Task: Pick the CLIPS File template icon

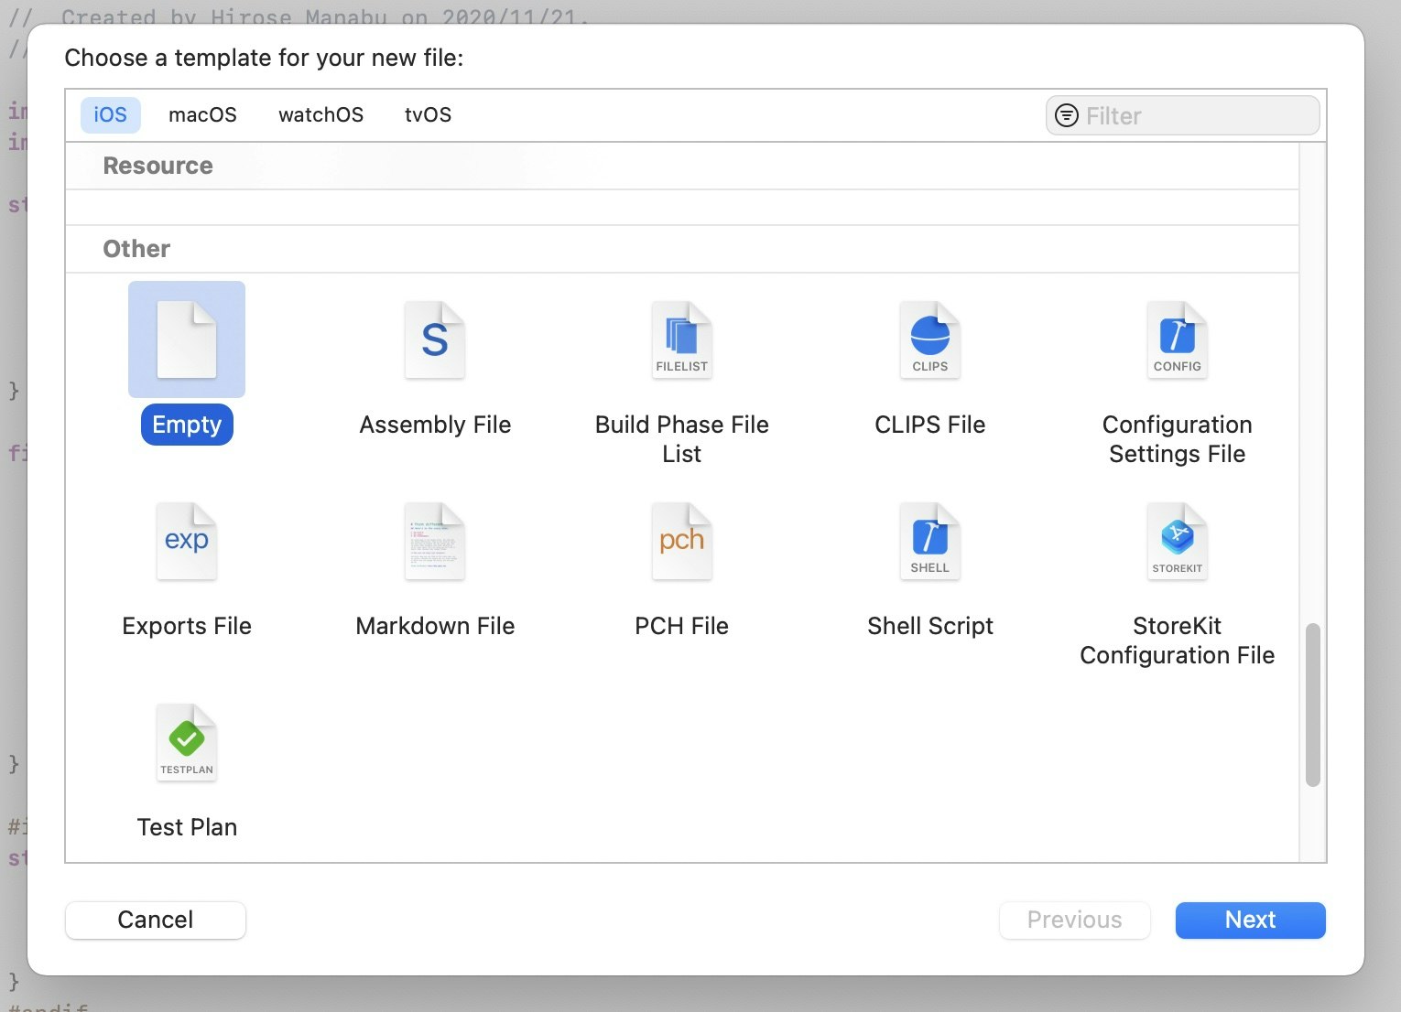Action: 930,339
